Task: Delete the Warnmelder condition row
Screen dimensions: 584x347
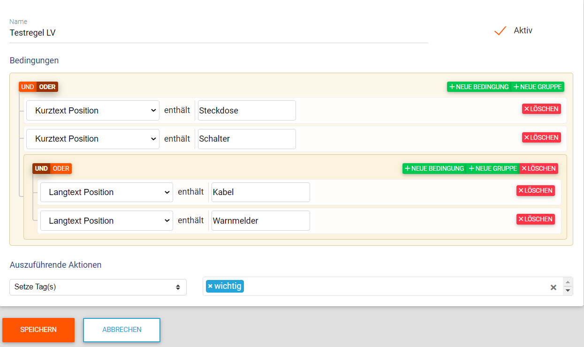Action: [536, 219]
